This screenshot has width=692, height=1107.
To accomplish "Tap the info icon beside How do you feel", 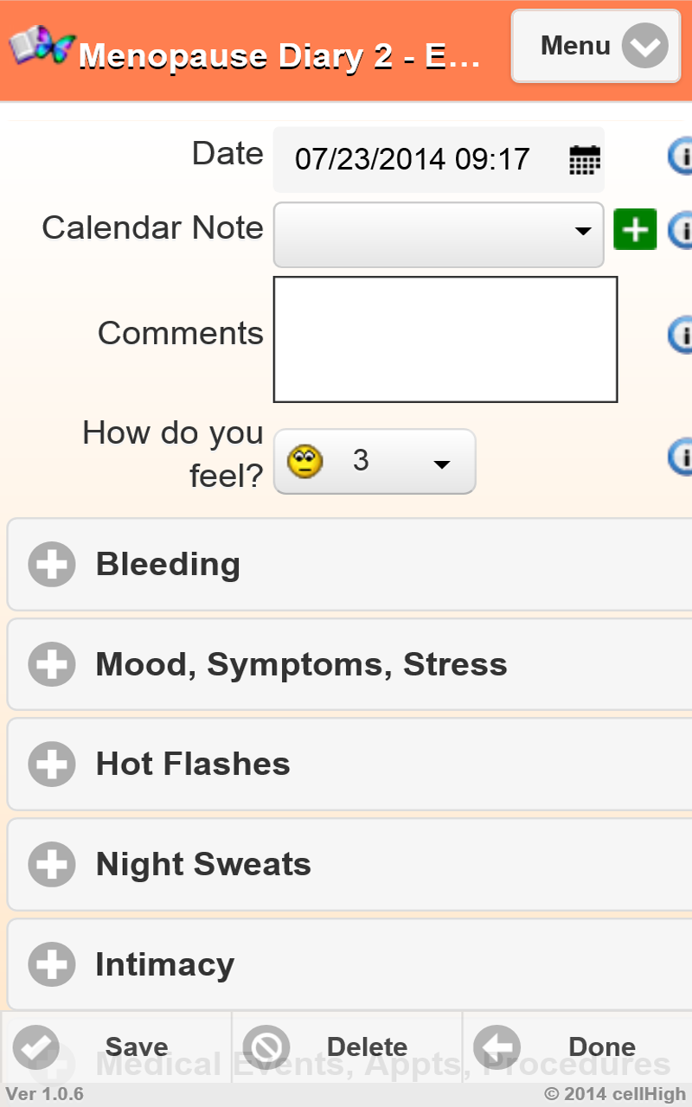I will (x=683, y=458).
